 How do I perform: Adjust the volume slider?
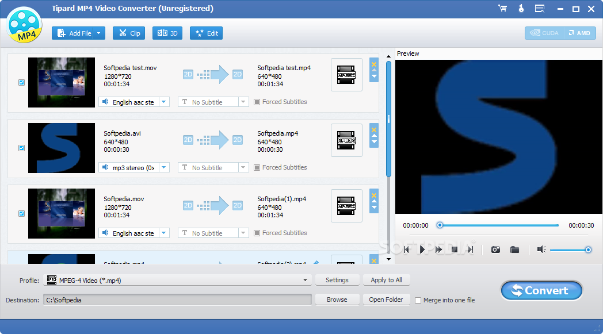(x=571, y=250)
